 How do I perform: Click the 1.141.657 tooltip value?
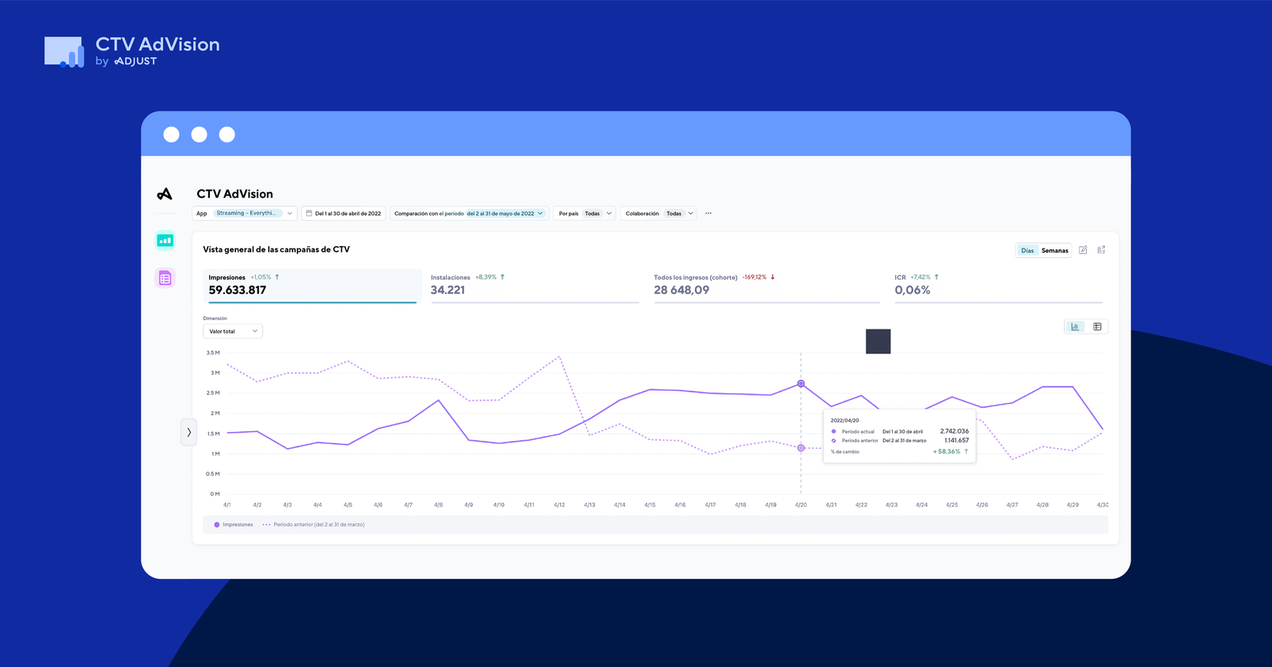[x=956, y=440]
